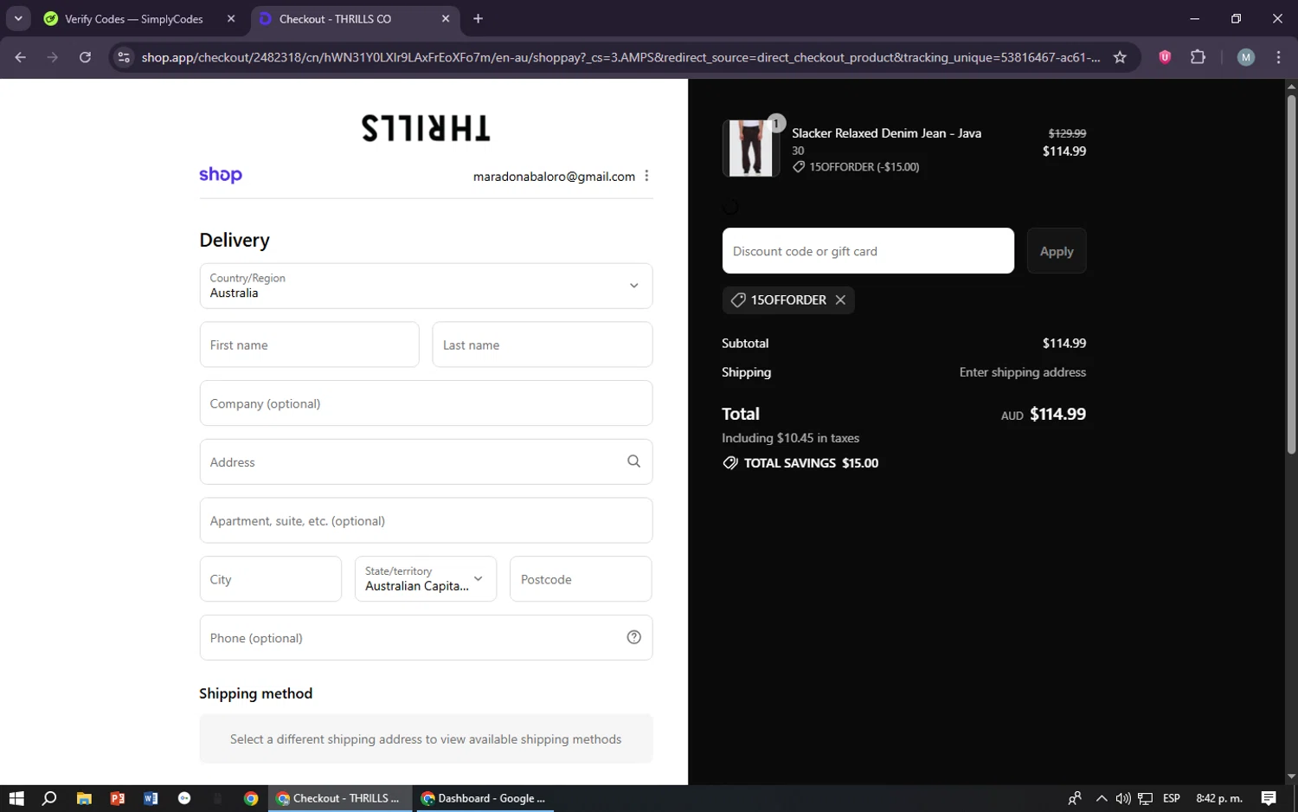Screen dimensions: 1298x812
Task: Open a new browser tab
Action: coord(478,18)
